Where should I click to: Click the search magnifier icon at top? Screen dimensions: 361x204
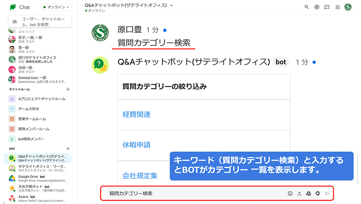[306, 7]
